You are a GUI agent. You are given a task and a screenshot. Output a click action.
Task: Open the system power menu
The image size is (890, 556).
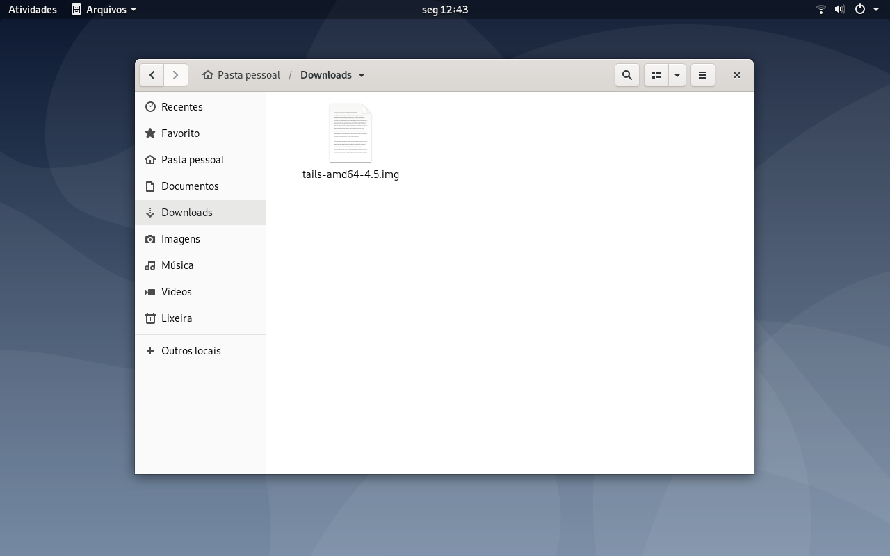(x=866, y=10)
